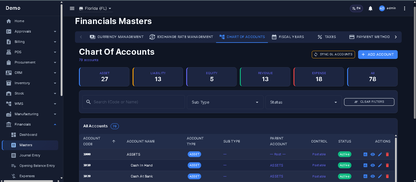Viewport: 416px width, 182px height.
Task: Switch language via EN button
Action: [x=356, y=9]
